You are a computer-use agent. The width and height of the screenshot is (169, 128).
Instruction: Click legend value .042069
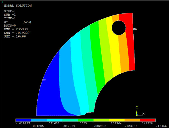(69, 126)
